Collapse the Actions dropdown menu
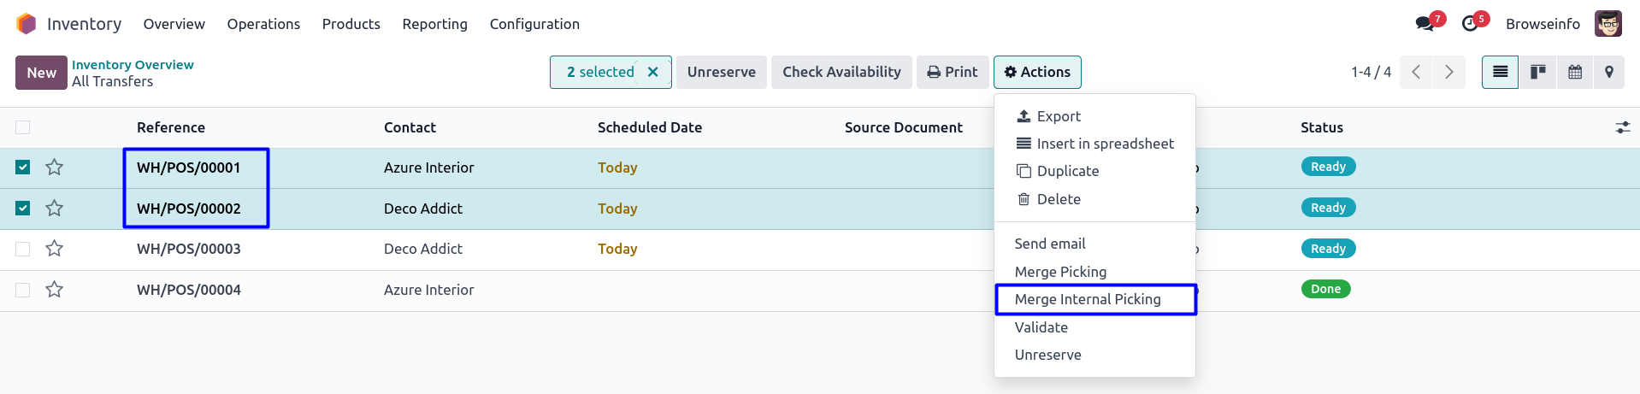The width and height of the screenshot is (1640, 394). (1037, 72)
